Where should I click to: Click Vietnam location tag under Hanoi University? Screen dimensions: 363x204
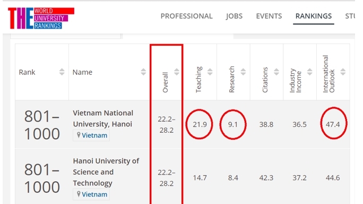click(x=91, y=194)
